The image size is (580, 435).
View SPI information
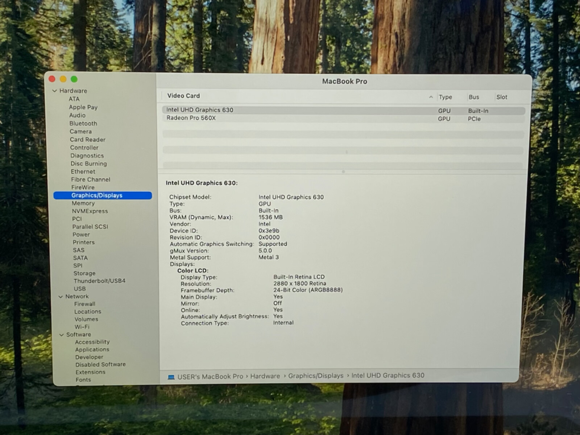78,265
